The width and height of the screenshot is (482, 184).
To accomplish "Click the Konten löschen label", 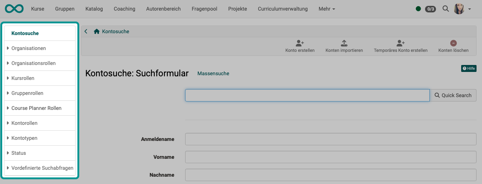I will (x=453, y=50).
